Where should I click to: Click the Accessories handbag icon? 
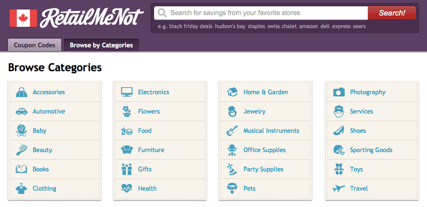pos(21,92)
